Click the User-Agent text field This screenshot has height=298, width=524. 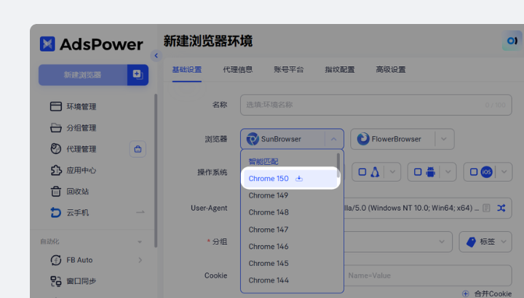410,208
